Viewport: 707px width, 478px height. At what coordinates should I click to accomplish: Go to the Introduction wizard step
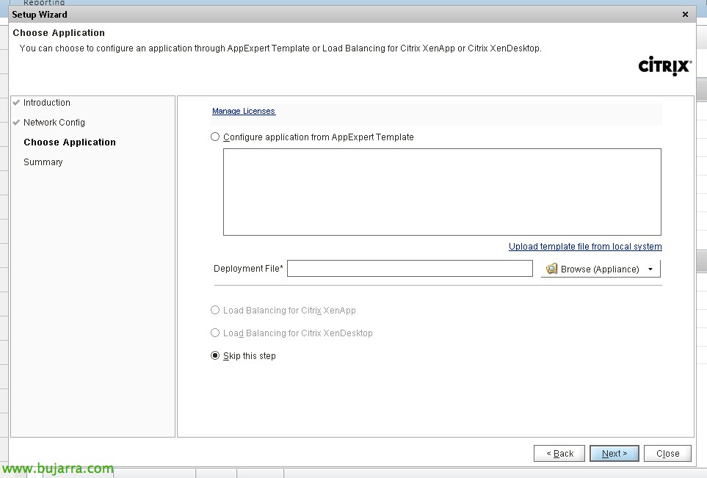(x=46, y=102)
